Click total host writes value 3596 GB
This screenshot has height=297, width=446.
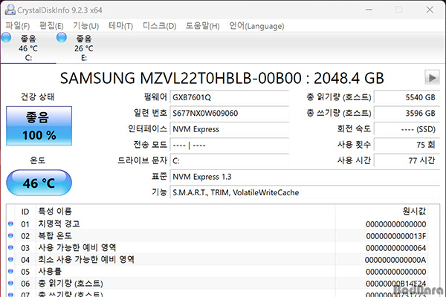click(407, 114)
